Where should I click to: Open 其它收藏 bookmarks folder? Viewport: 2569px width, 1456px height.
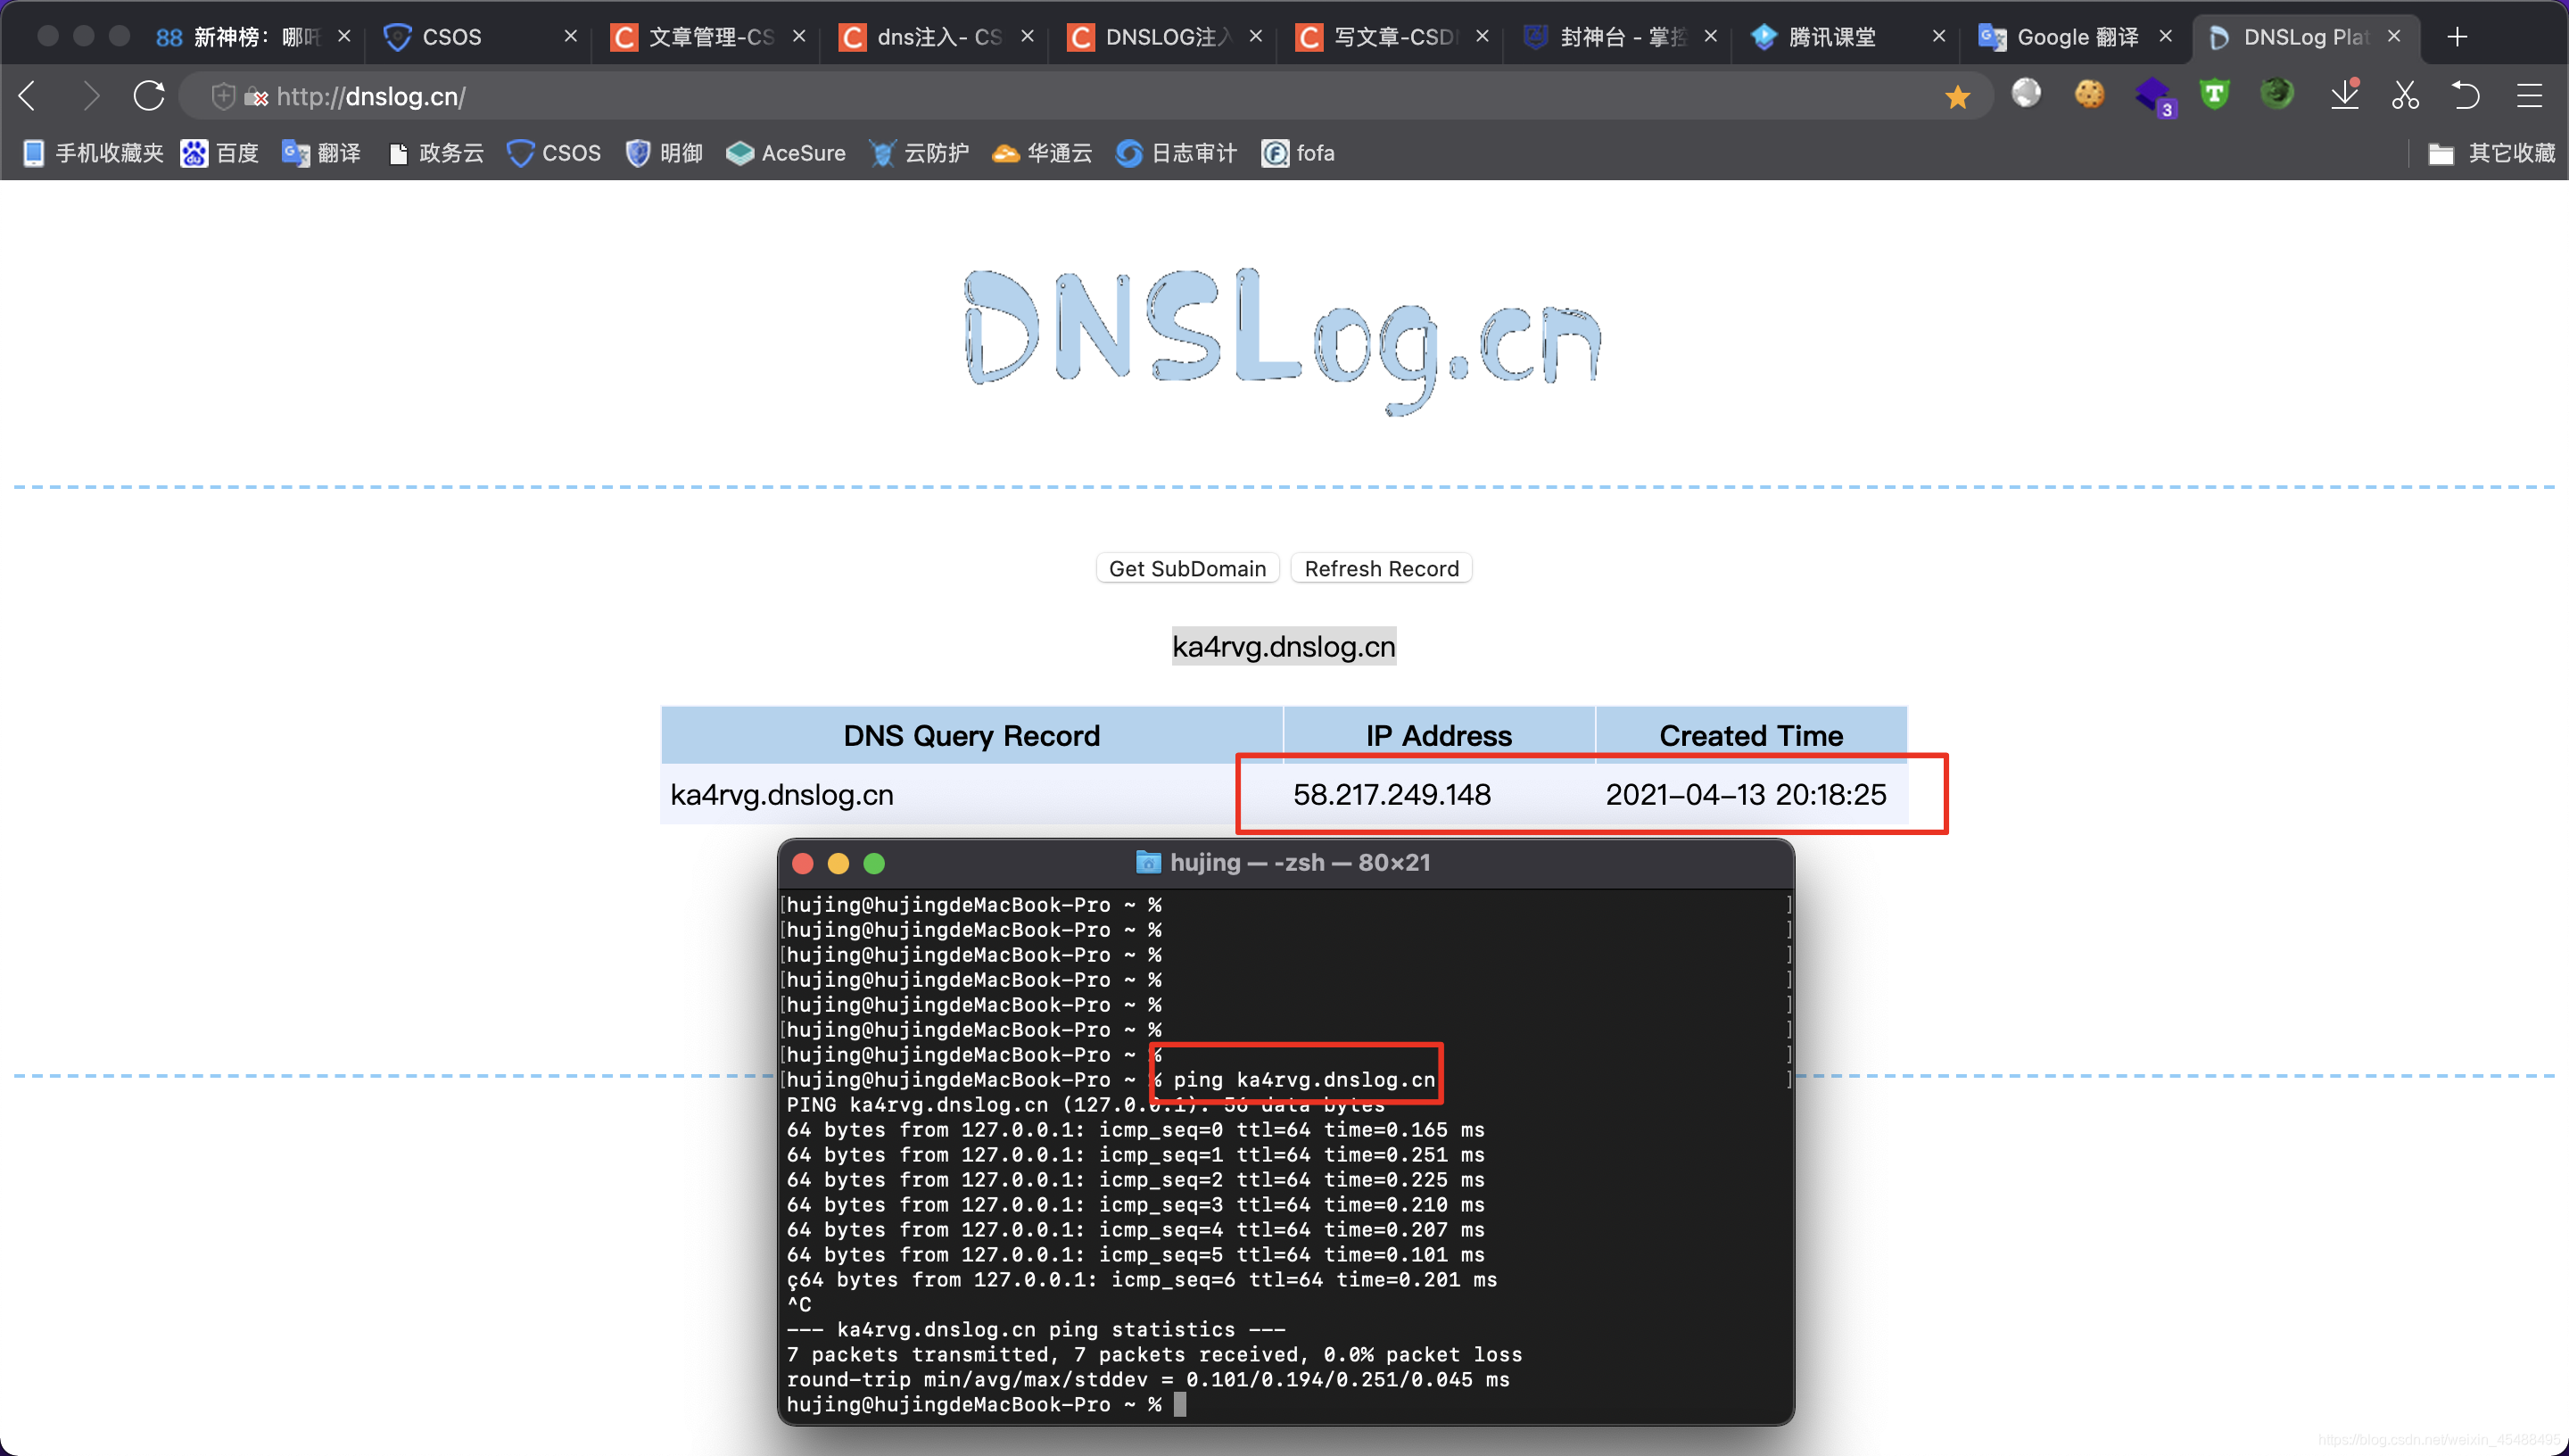point(2491,153)
